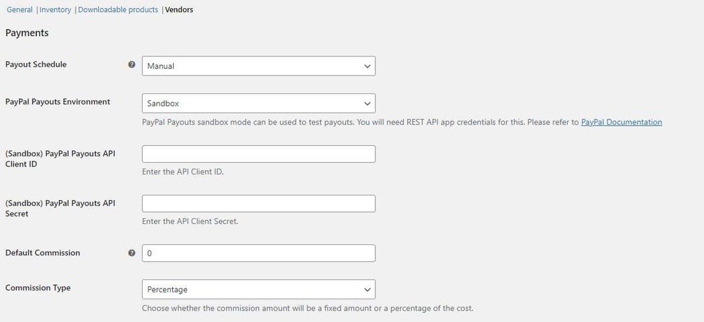Open the Commission Type dropdown
The image size is (704, 322).
click(x=259, y=289)
